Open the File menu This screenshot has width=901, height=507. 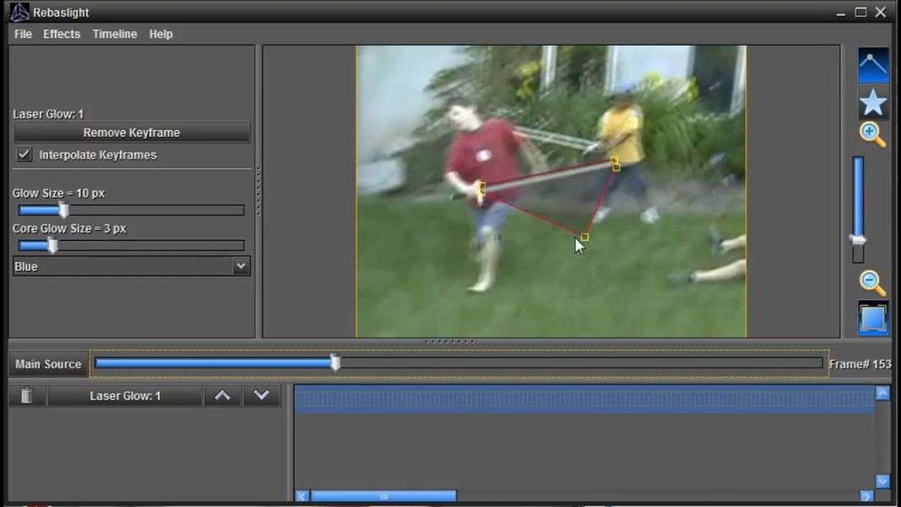pos(23,34)
